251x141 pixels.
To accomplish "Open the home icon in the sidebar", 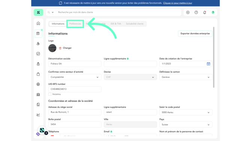I will point(38,23).
